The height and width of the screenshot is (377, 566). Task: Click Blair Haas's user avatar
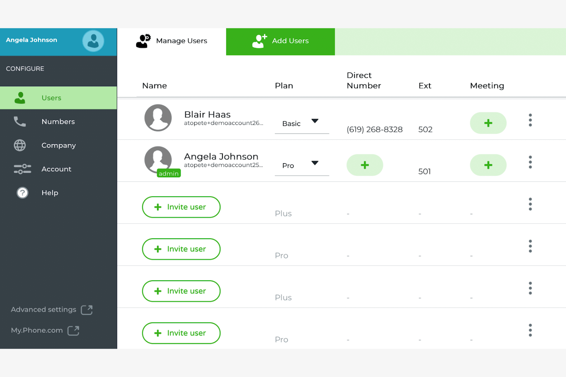[158, 118]
